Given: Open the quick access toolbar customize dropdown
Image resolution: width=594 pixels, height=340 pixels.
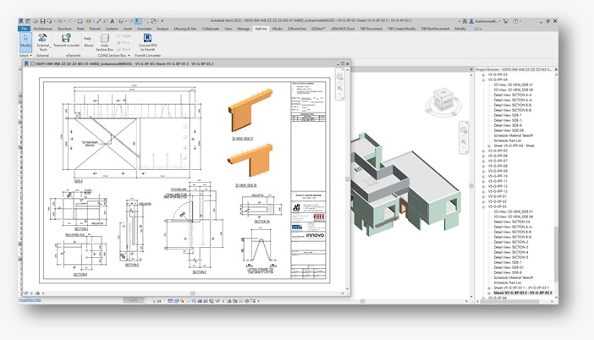Looking at the screenshot, I should [x=162, y=21].
